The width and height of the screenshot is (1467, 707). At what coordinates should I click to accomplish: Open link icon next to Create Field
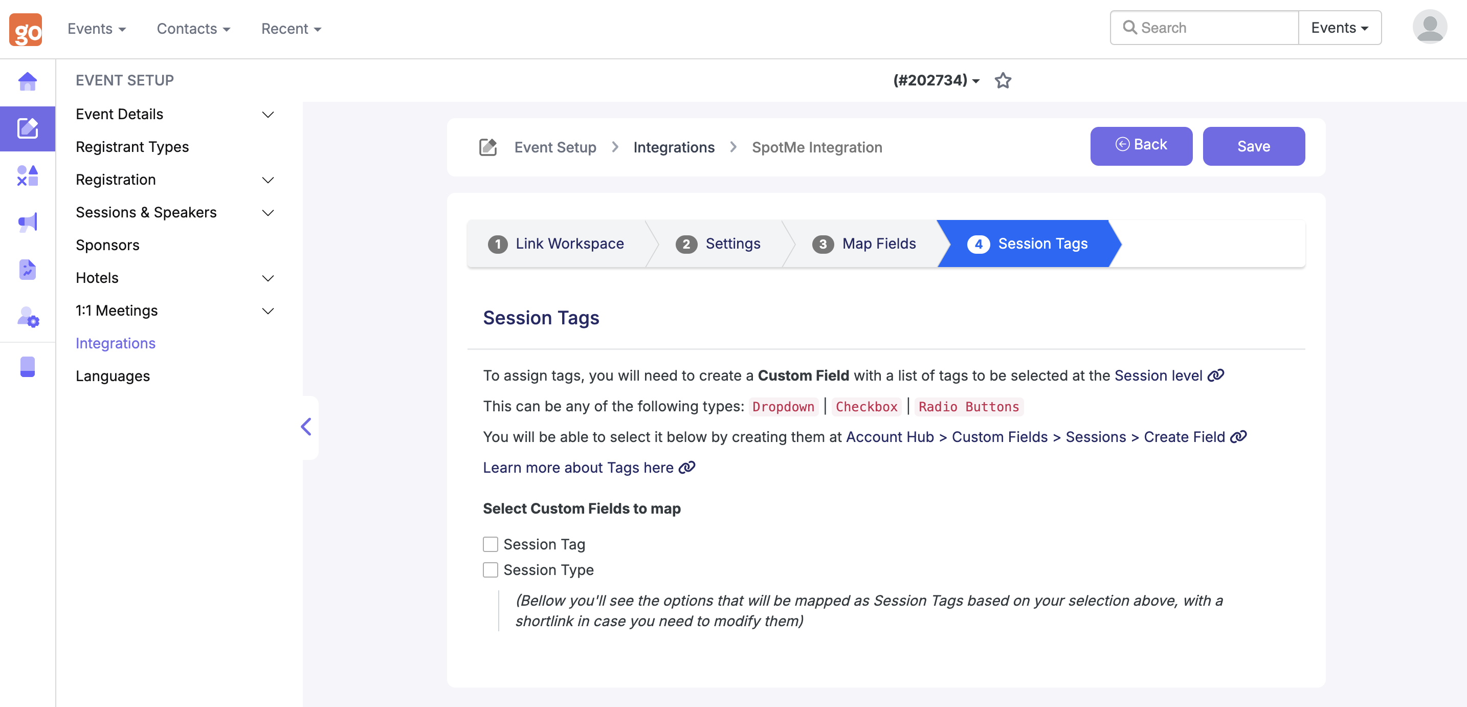[x=1239, y=437]
